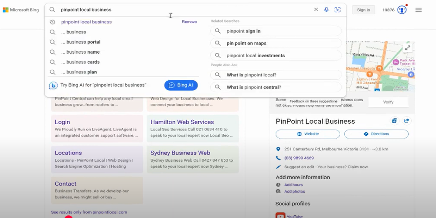
Task: Pick the "business plan" suggestion
Action: coord(79,72)
